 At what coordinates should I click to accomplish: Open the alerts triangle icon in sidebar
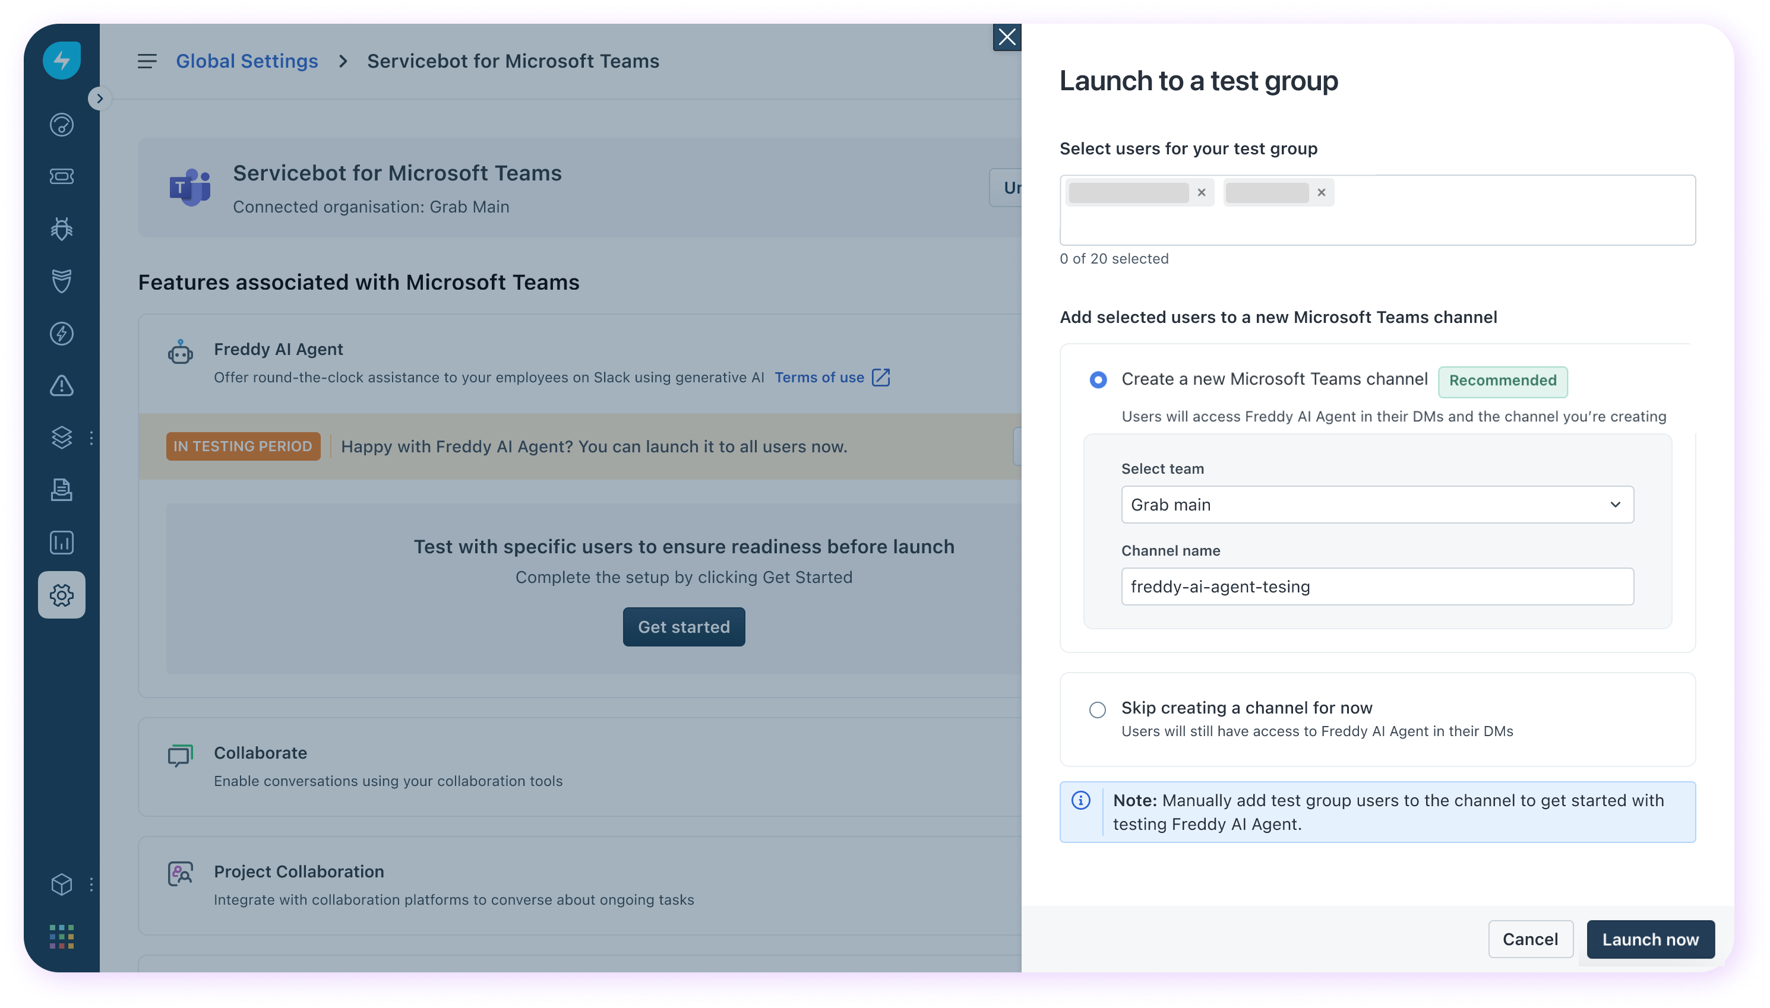pos(62,386)
